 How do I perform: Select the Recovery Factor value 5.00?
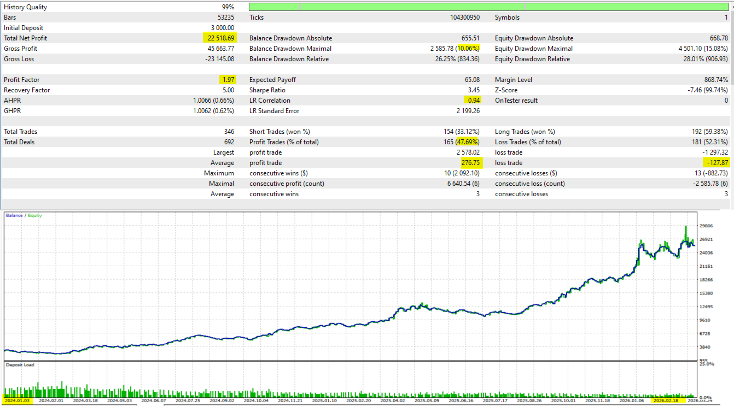[228, 90]
